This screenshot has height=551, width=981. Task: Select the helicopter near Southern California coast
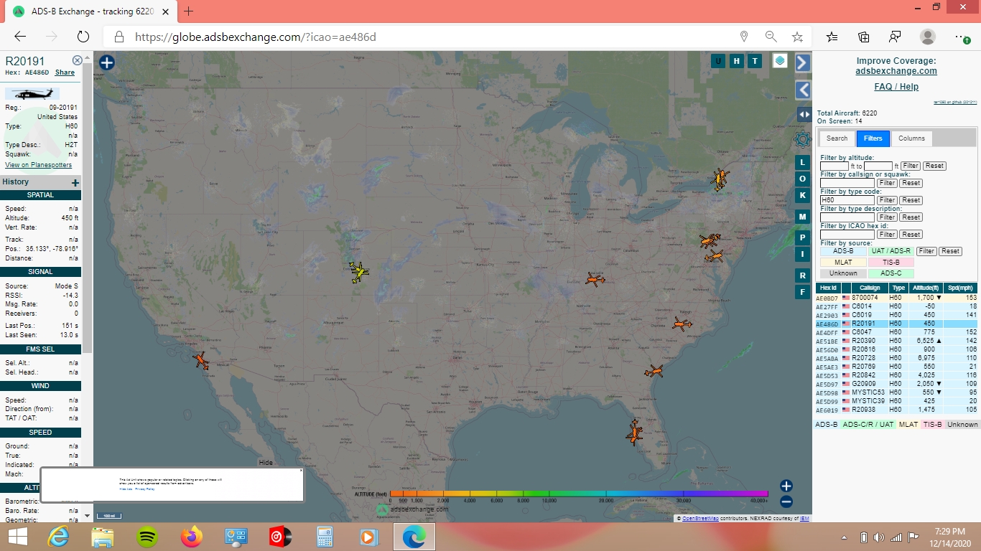tap(200, 360)
